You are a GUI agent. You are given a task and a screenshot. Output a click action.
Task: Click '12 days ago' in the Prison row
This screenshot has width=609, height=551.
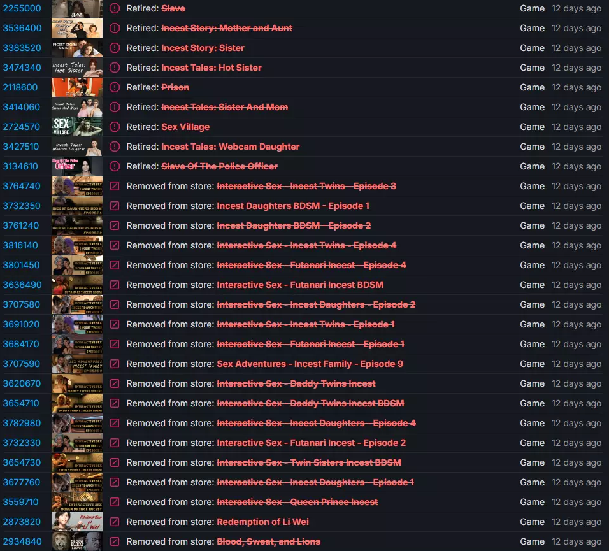click(x=577, y=87)
